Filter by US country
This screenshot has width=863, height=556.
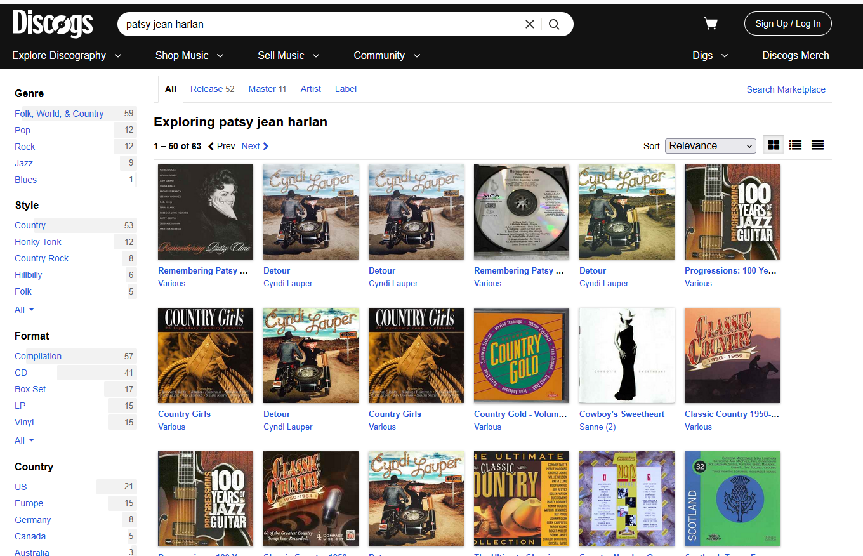tap(21, 487)
